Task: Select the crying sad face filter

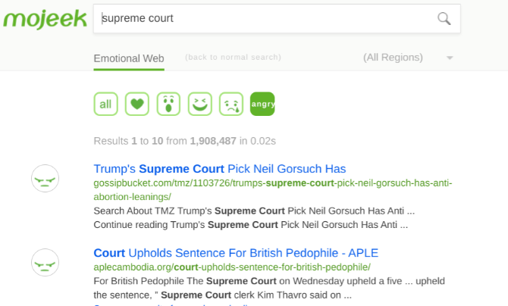Action: coord(230,105)
